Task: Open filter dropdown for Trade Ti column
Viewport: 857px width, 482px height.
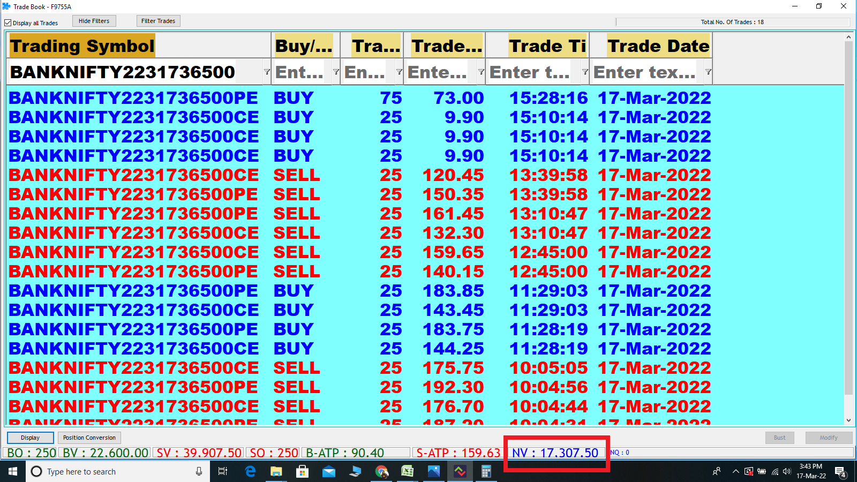Action: point(585,72)
